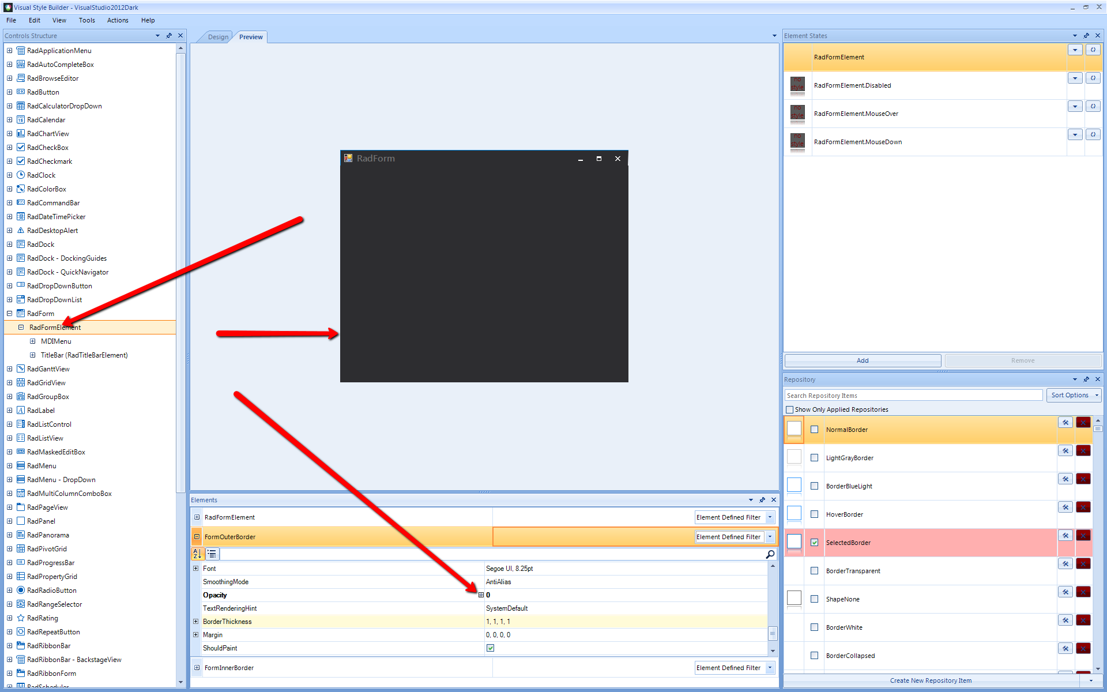Screen dimensions: 1107x692
Task: Open FormOuterBorder Element Defined Filter dropdown
Action: click(x=770, y=537)
